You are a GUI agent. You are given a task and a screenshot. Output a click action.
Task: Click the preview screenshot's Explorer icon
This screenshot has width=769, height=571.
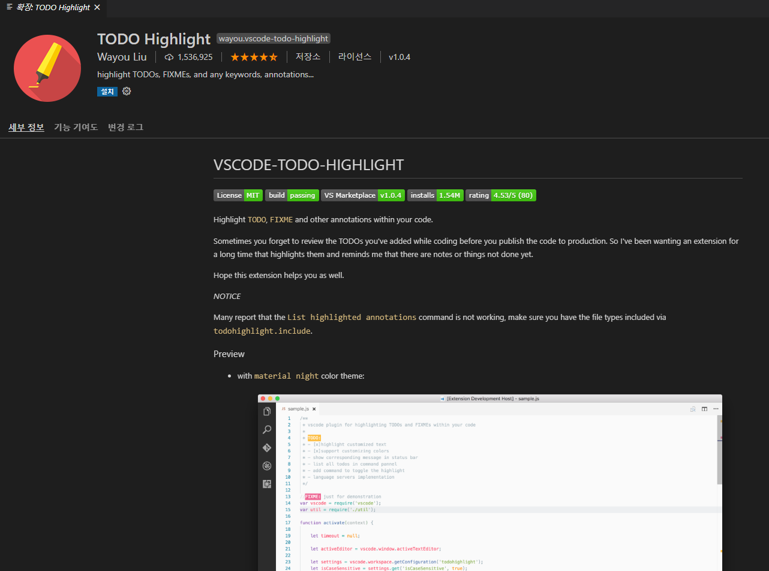coord(267,412)
